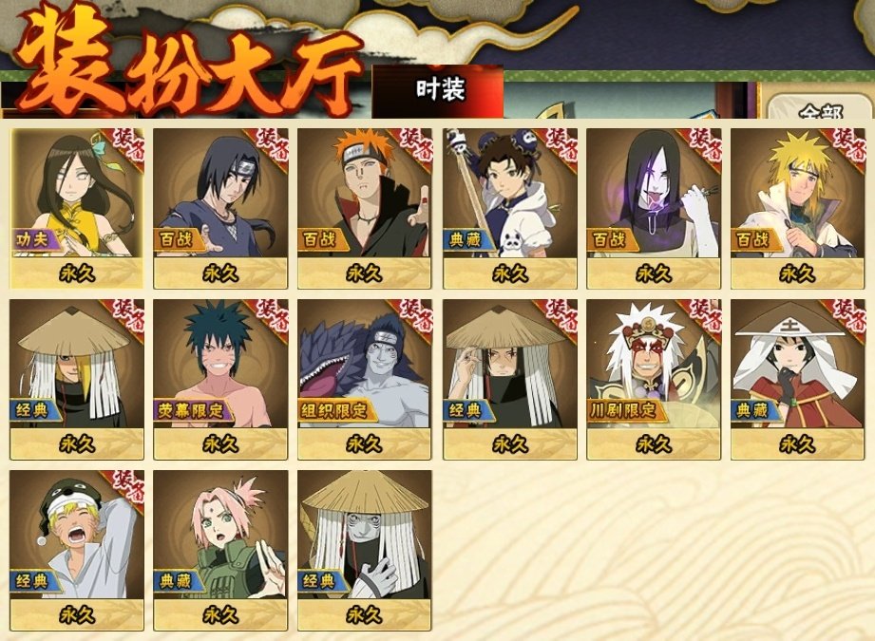
Task: Select the 百战 Itachi costume card
Action: tap(220, 208)
